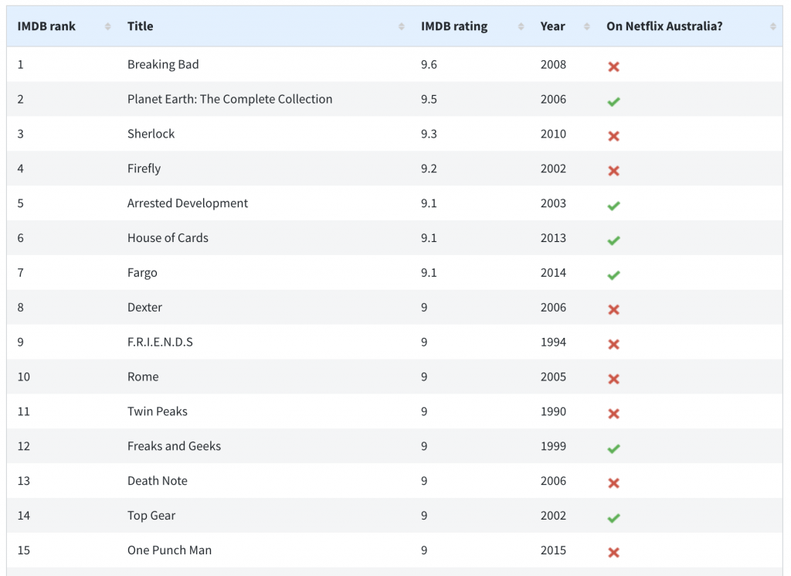Select the year 1994 cell
The image size is (791, 576).
click(553, 343)
